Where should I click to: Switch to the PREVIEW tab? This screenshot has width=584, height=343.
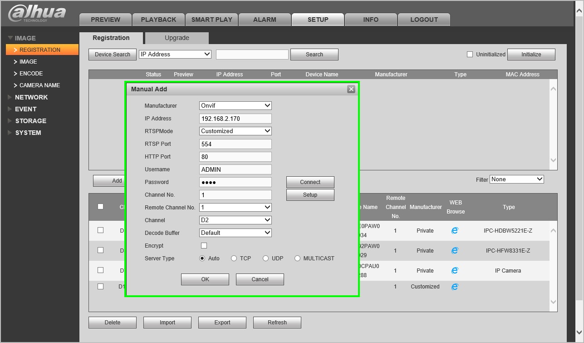[105, 20]
